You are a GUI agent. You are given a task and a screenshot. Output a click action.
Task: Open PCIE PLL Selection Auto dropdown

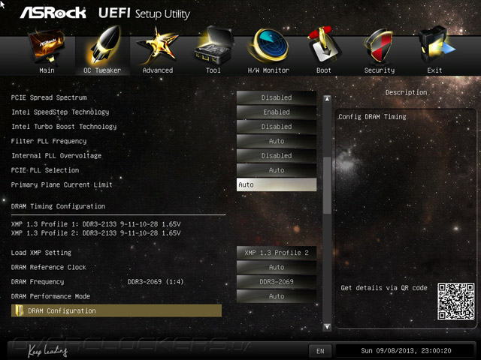(x=277, y=170)
